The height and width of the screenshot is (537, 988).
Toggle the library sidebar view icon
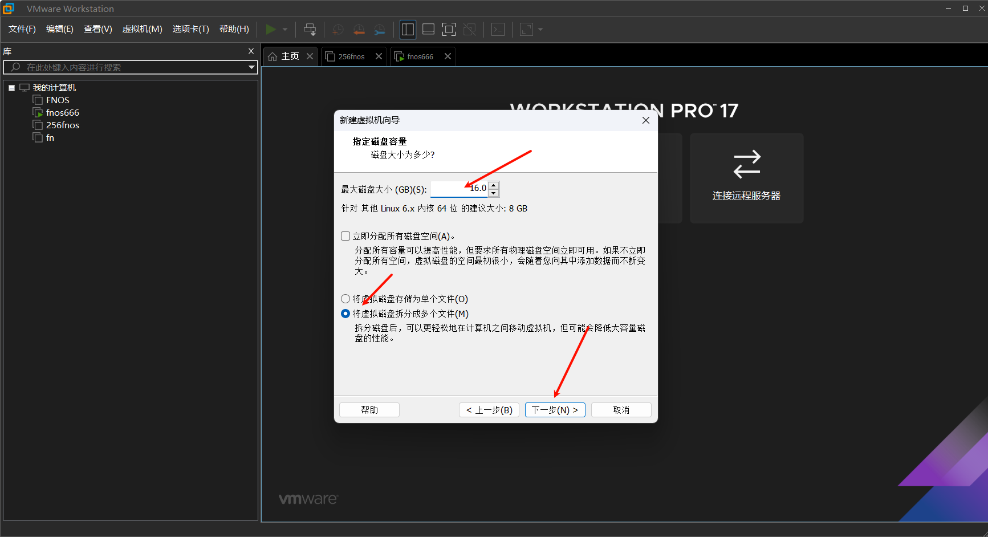tap(408, 29)
